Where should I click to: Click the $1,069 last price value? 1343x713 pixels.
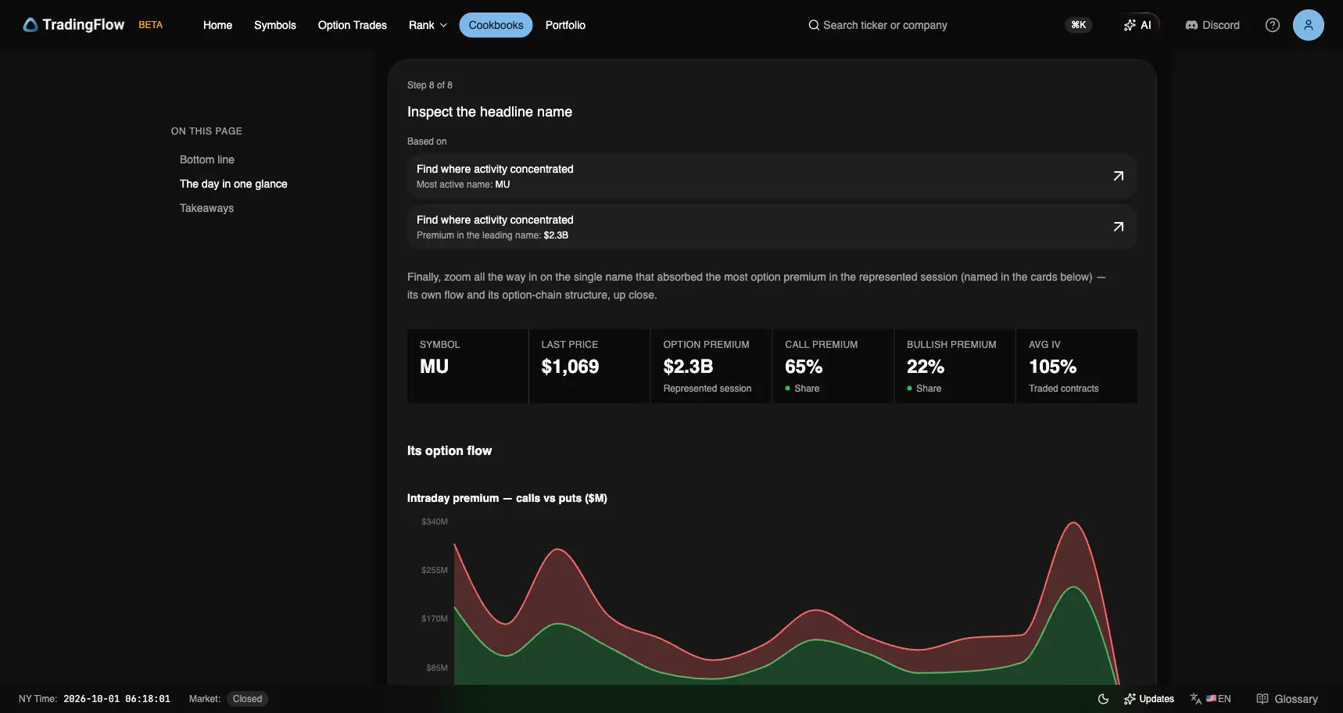tap(570, 367)
